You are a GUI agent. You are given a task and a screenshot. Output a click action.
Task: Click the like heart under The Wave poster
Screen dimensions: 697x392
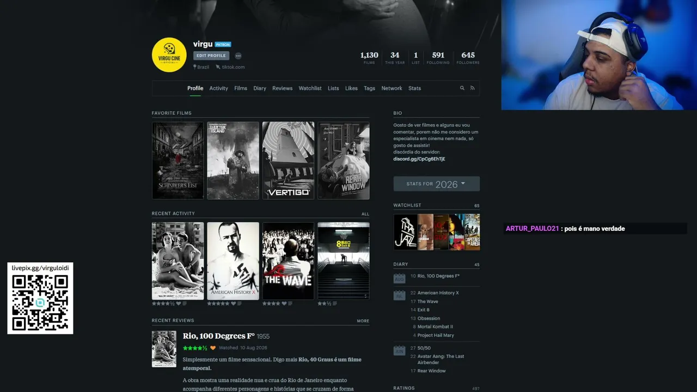(284, 303)
